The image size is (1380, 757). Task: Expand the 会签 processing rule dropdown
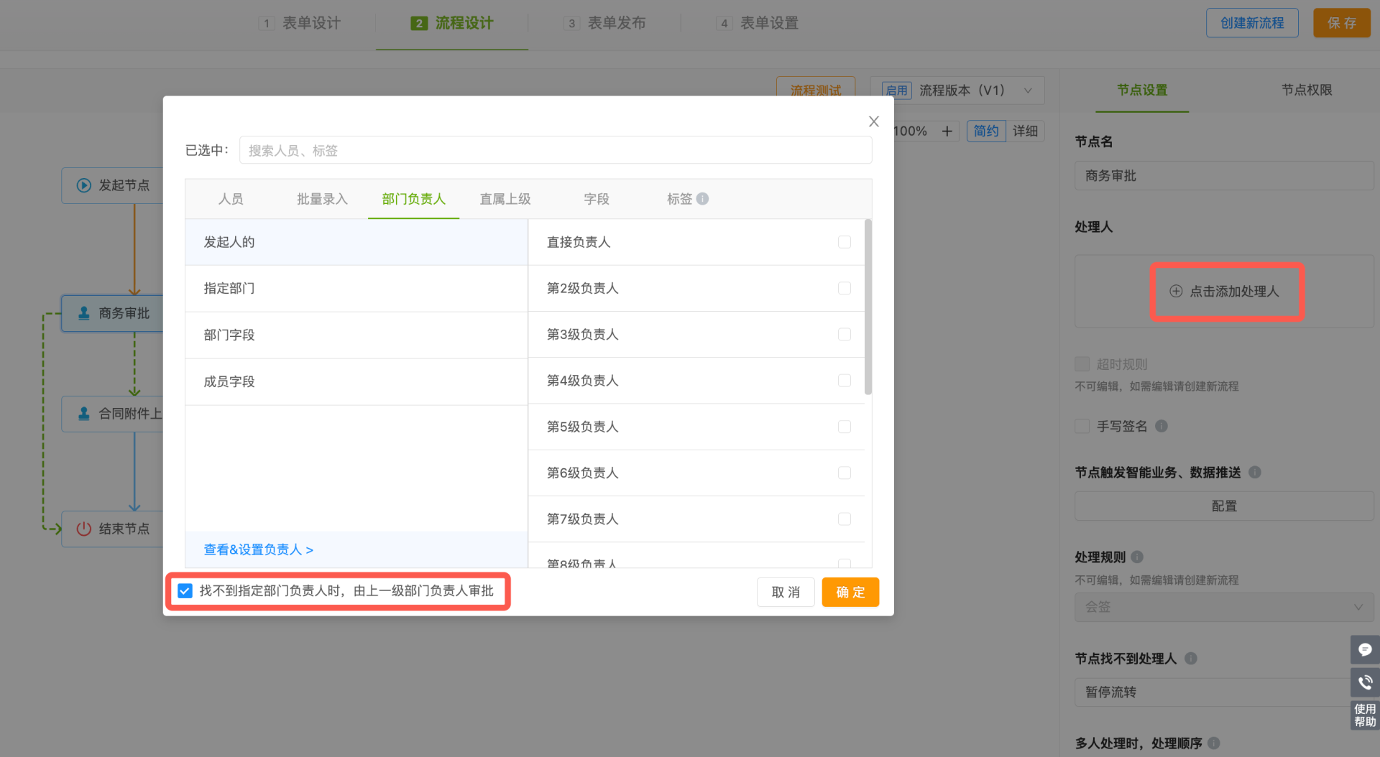click(1223, 607)
